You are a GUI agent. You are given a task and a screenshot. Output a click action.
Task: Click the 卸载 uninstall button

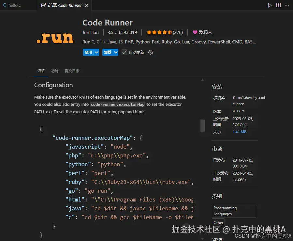tap(108, 52)
